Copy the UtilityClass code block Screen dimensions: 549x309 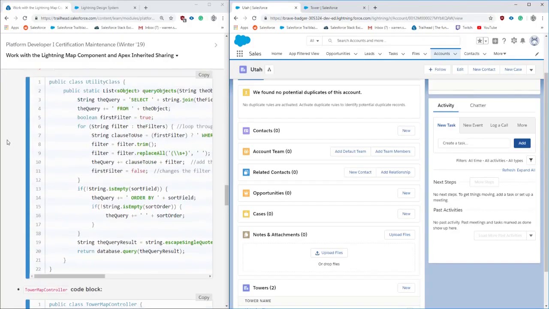[x=204, y=75]
